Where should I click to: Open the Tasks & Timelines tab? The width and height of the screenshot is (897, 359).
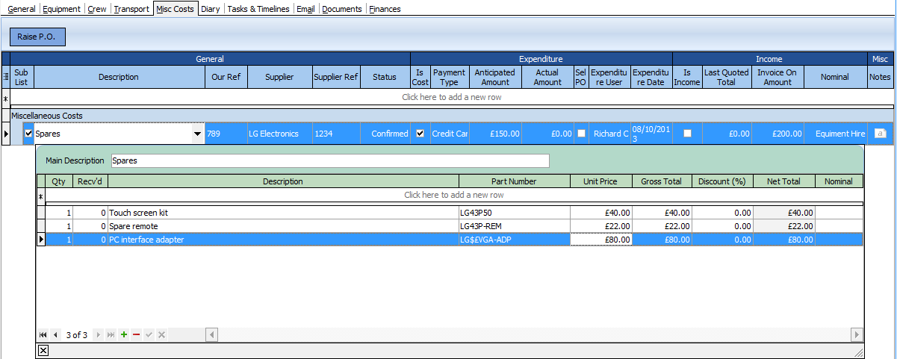click(x=258, y=9)
